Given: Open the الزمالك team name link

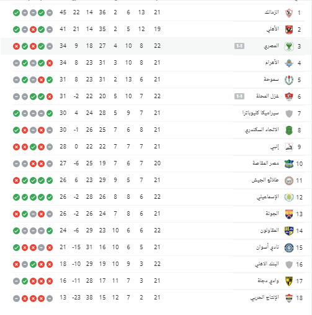Looking at the screenshot, I should (272, 12).
